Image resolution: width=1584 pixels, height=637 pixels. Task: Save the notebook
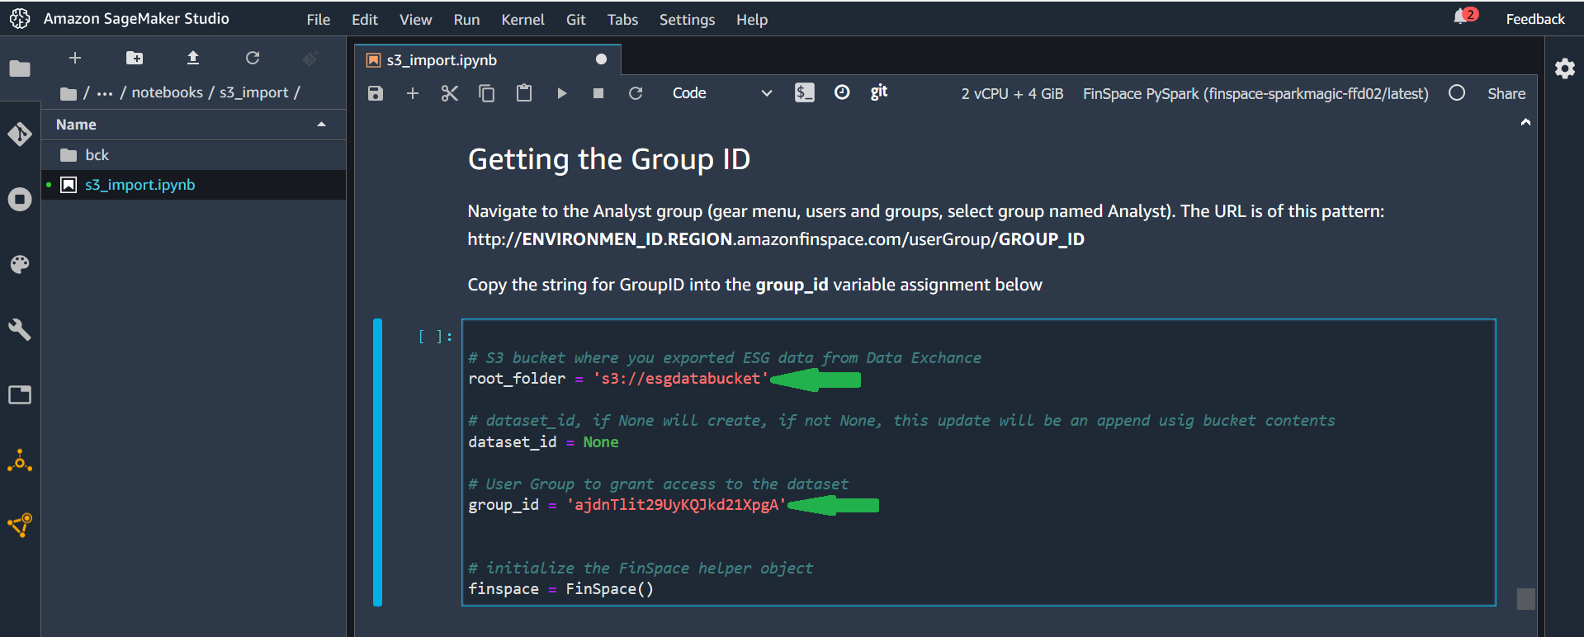pyautogui.click(x=376, y=93)
